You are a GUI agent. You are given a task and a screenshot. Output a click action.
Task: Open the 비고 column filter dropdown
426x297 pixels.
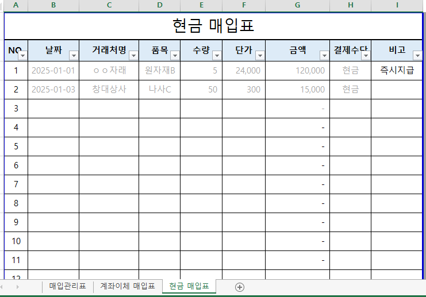tap(416, 56)
